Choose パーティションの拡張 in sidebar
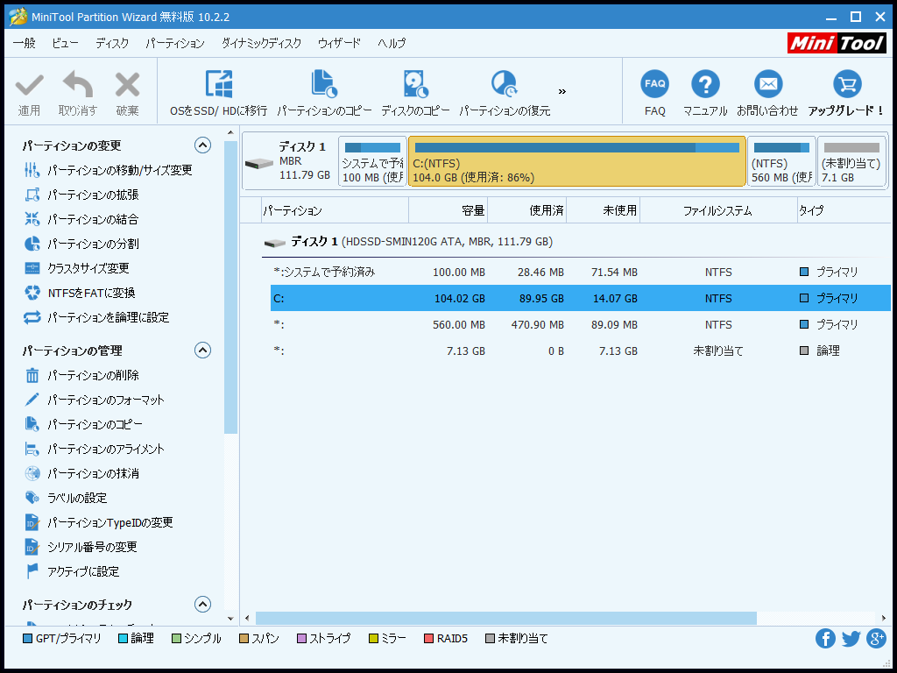Screen dimensions: 897x673 81,195
